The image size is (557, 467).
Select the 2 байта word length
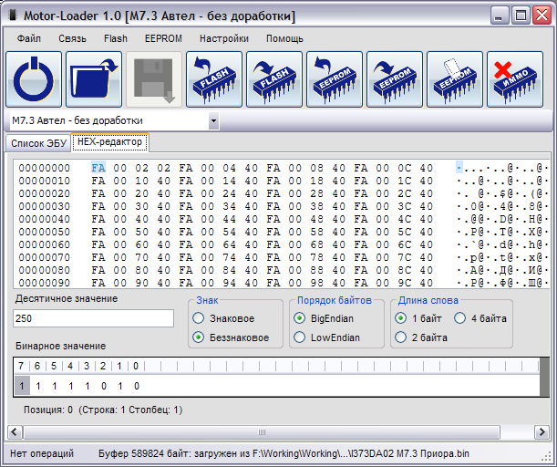401,337
